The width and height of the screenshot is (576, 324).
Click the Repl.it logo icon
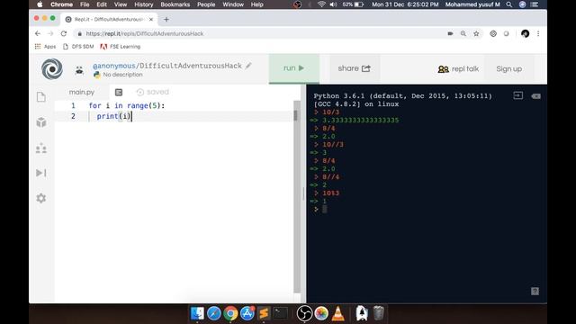(x=52, y=68)
